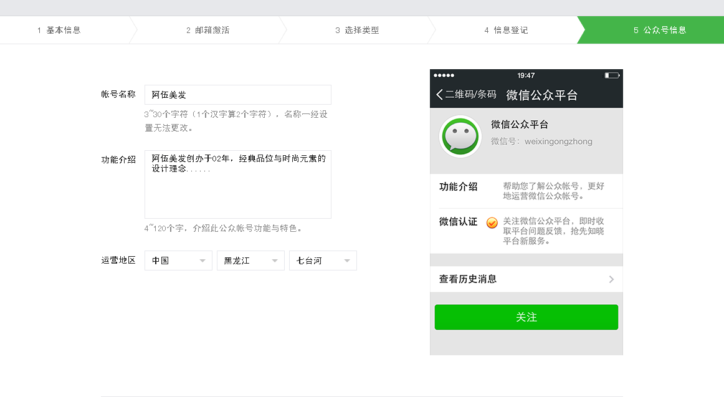Viewport: 724px width, 397px height.
Task: Click the orange WeChat verification badge
Action: [492, 222]
